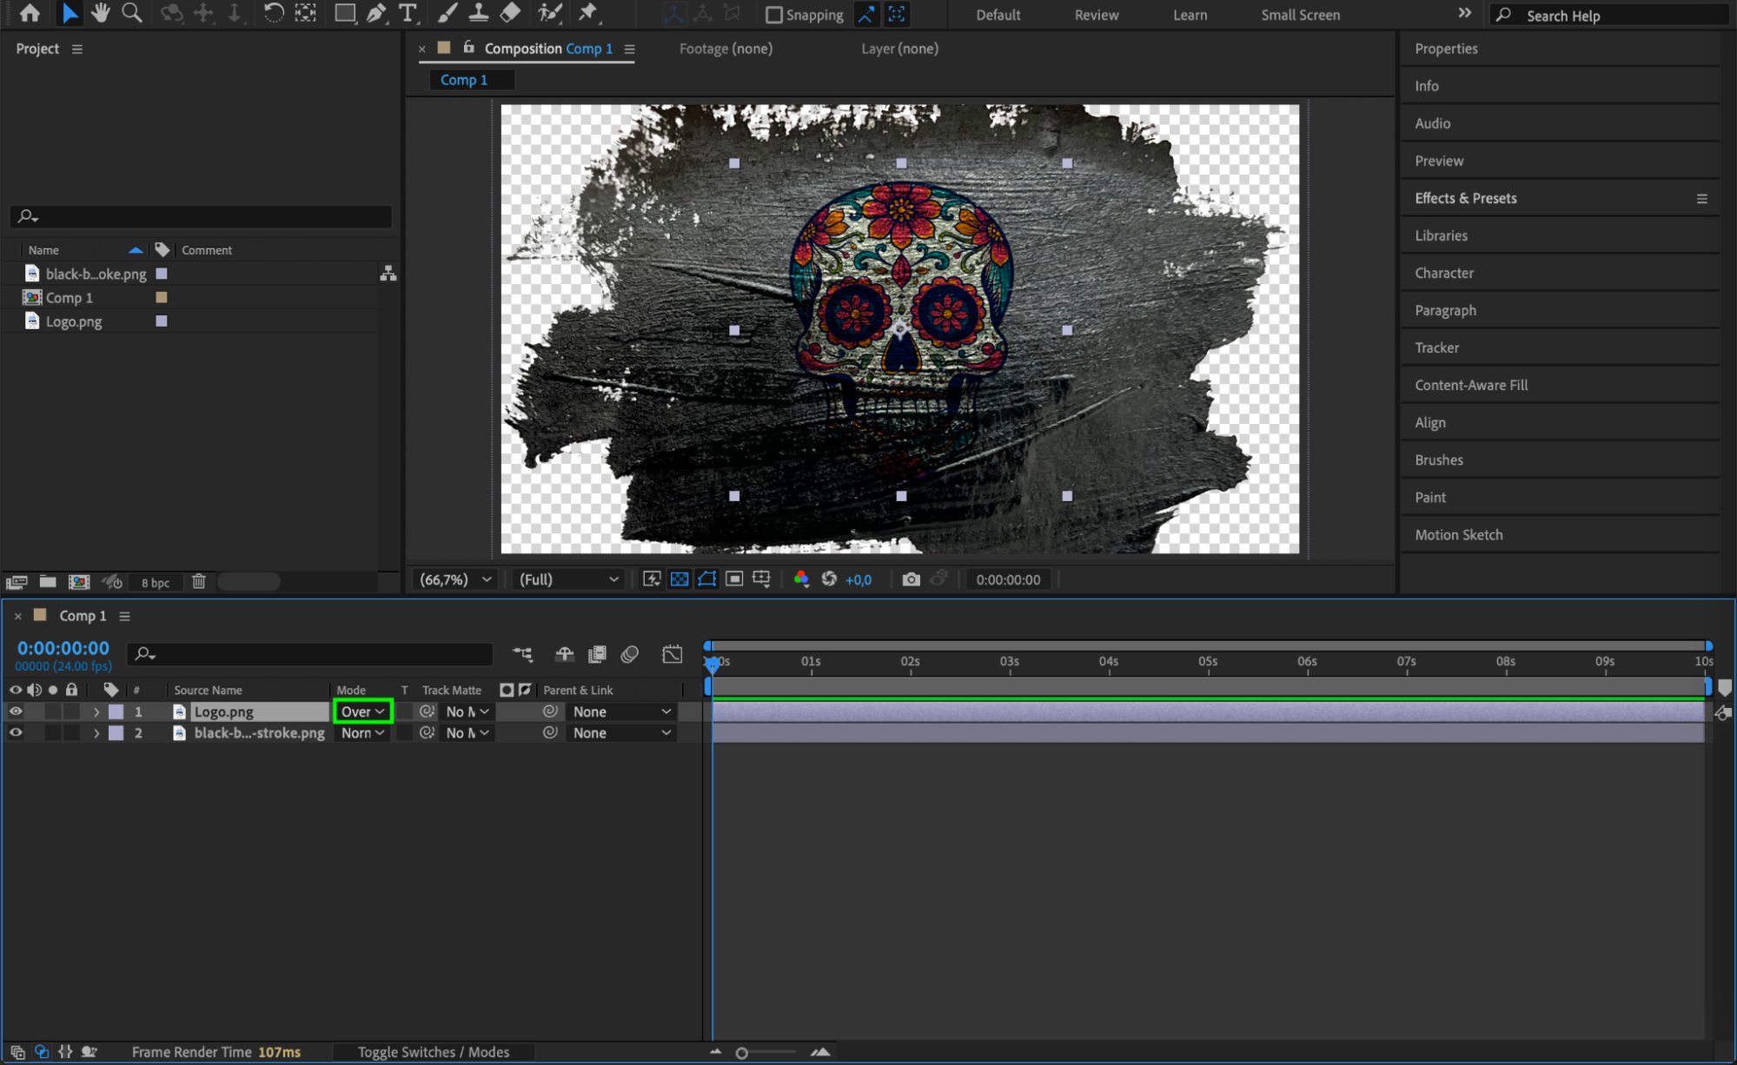Open blending Mode dropdown for Logo.png
The height and width of the screenshot is (1065, 1737).
click(x=362, y=711)
